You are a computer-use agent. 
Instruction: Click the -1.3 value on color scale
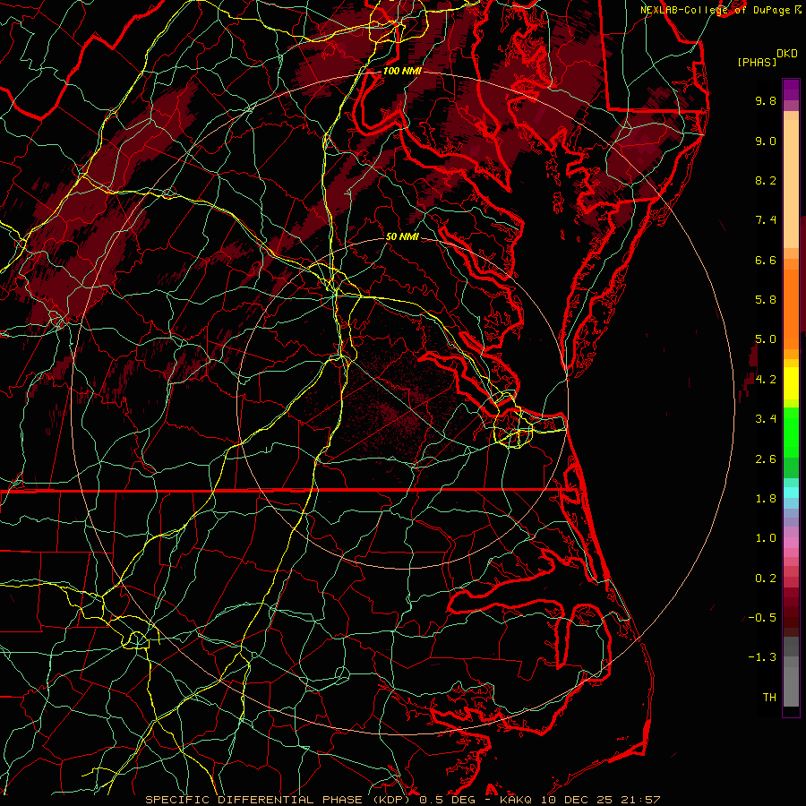click(x=762, y=657)
